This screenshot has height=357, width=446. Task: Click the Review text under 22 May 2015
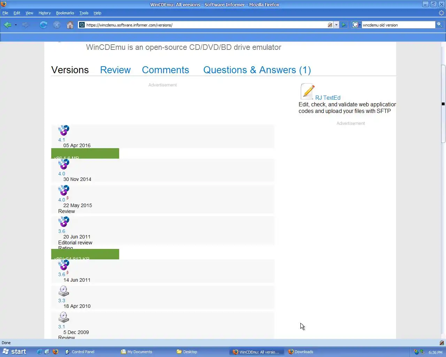(67, 211)
